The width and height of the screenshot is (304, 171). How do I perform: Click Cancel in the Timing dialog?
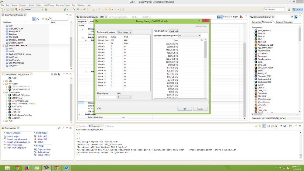(200, 109)
